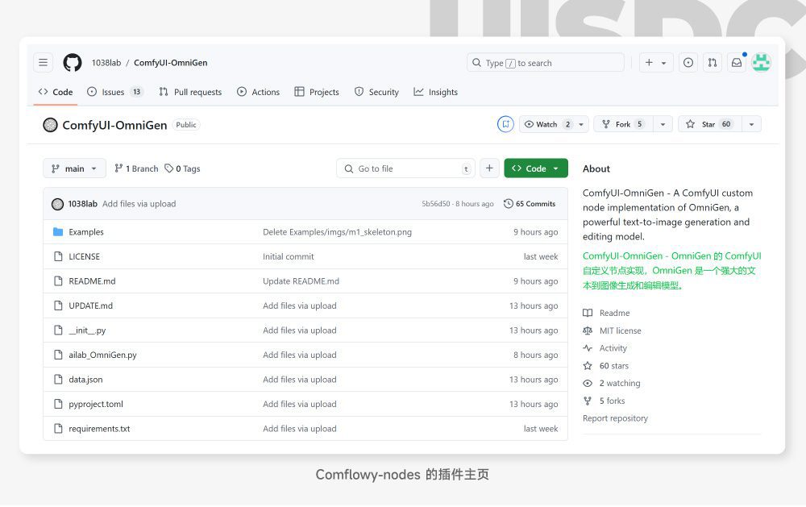Expand the Star lists dropdown arrow
Viewport: 806px width, 507px height.
click(751, 124)
